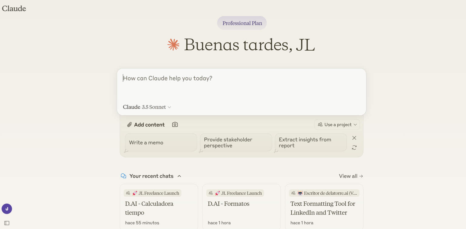Collapse the Your recent chats section

(179, 176)
